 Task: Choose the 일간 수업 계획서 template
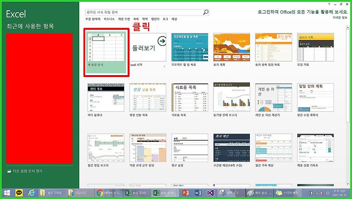[x=315, y=98]
